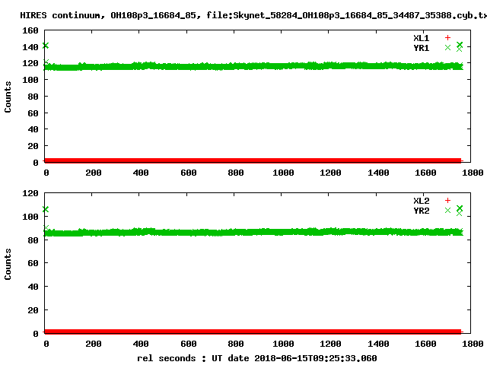The width and height of the screenshot is (487, 365).
Task: Click the 800 x-axis tick under the YR1 plot
Action: [x=235, y=173]
